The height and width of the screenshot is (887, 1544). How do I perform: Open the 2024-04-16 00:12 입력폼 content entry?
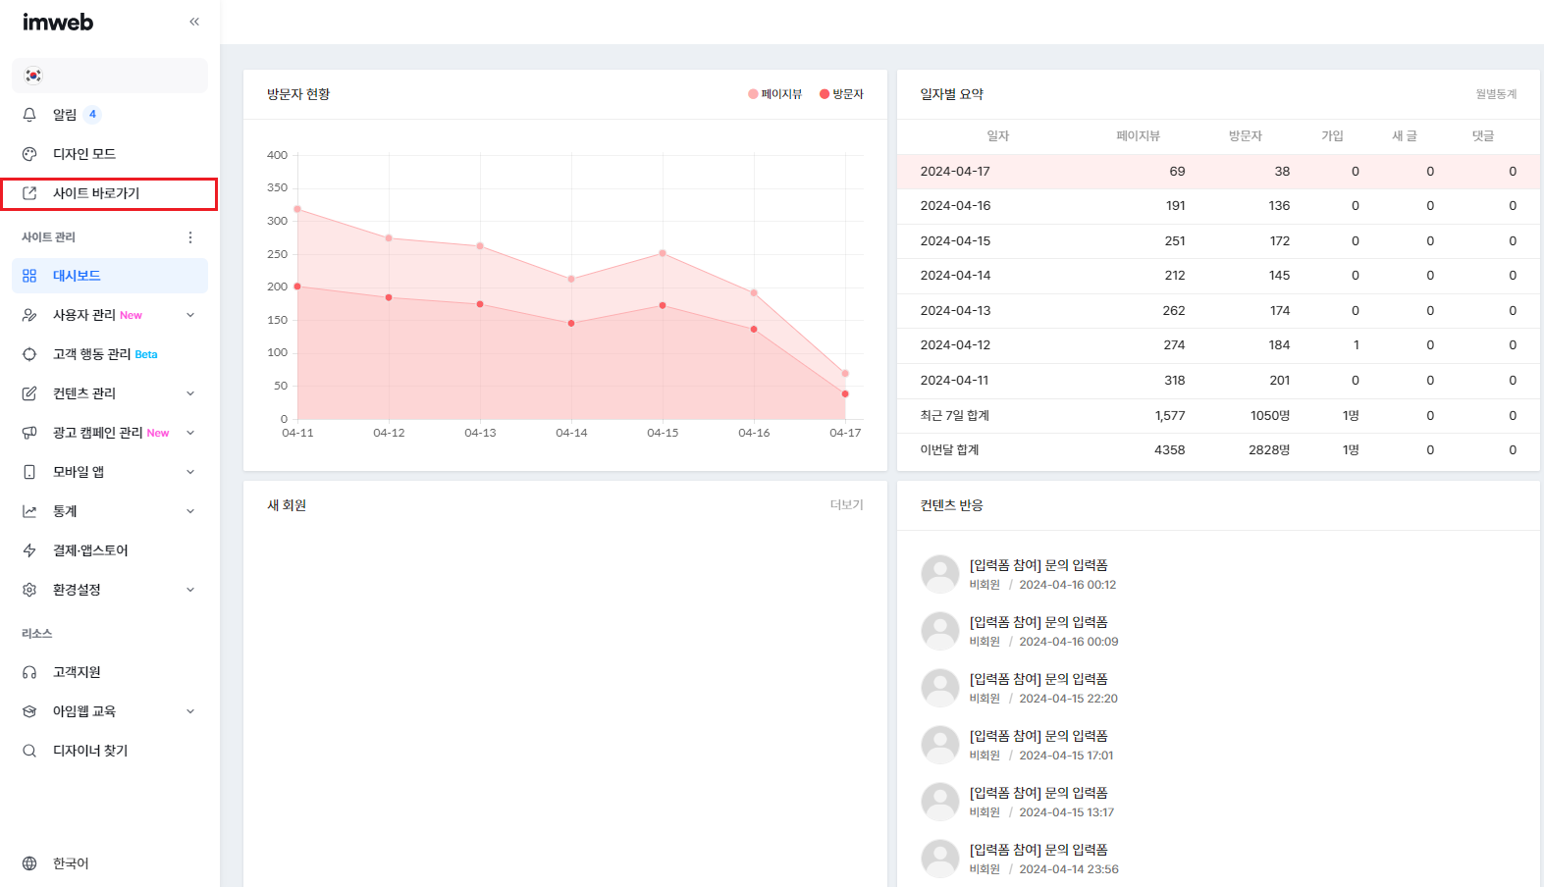coord(1038,565)
